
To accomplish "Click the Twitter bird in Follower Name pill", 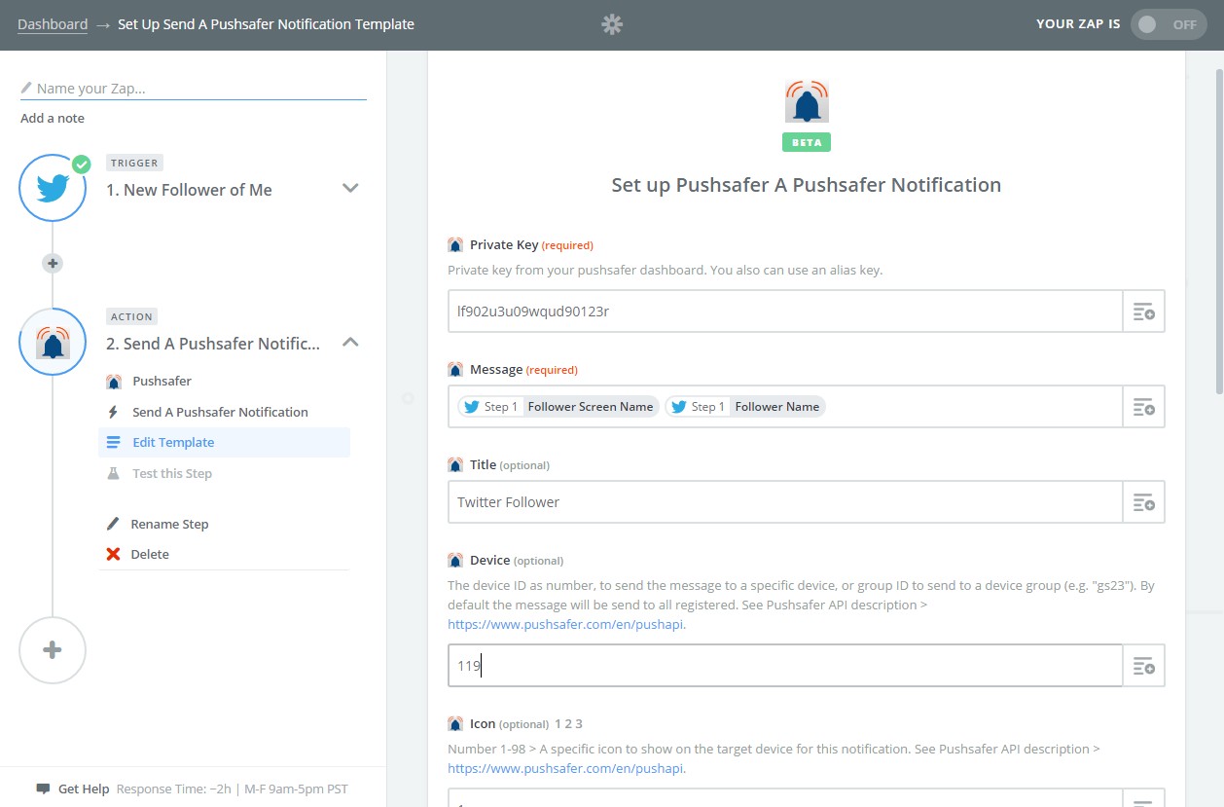I will (x=678, y=407).
